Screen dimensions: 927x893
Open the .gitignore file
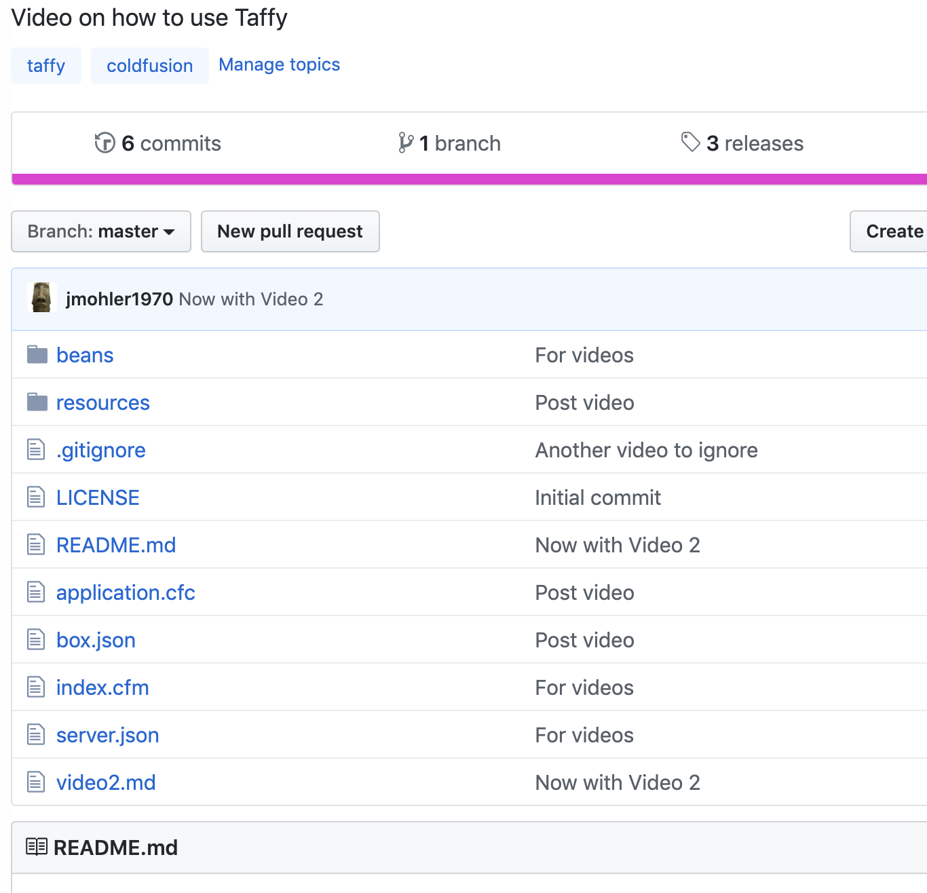point(101,450)
